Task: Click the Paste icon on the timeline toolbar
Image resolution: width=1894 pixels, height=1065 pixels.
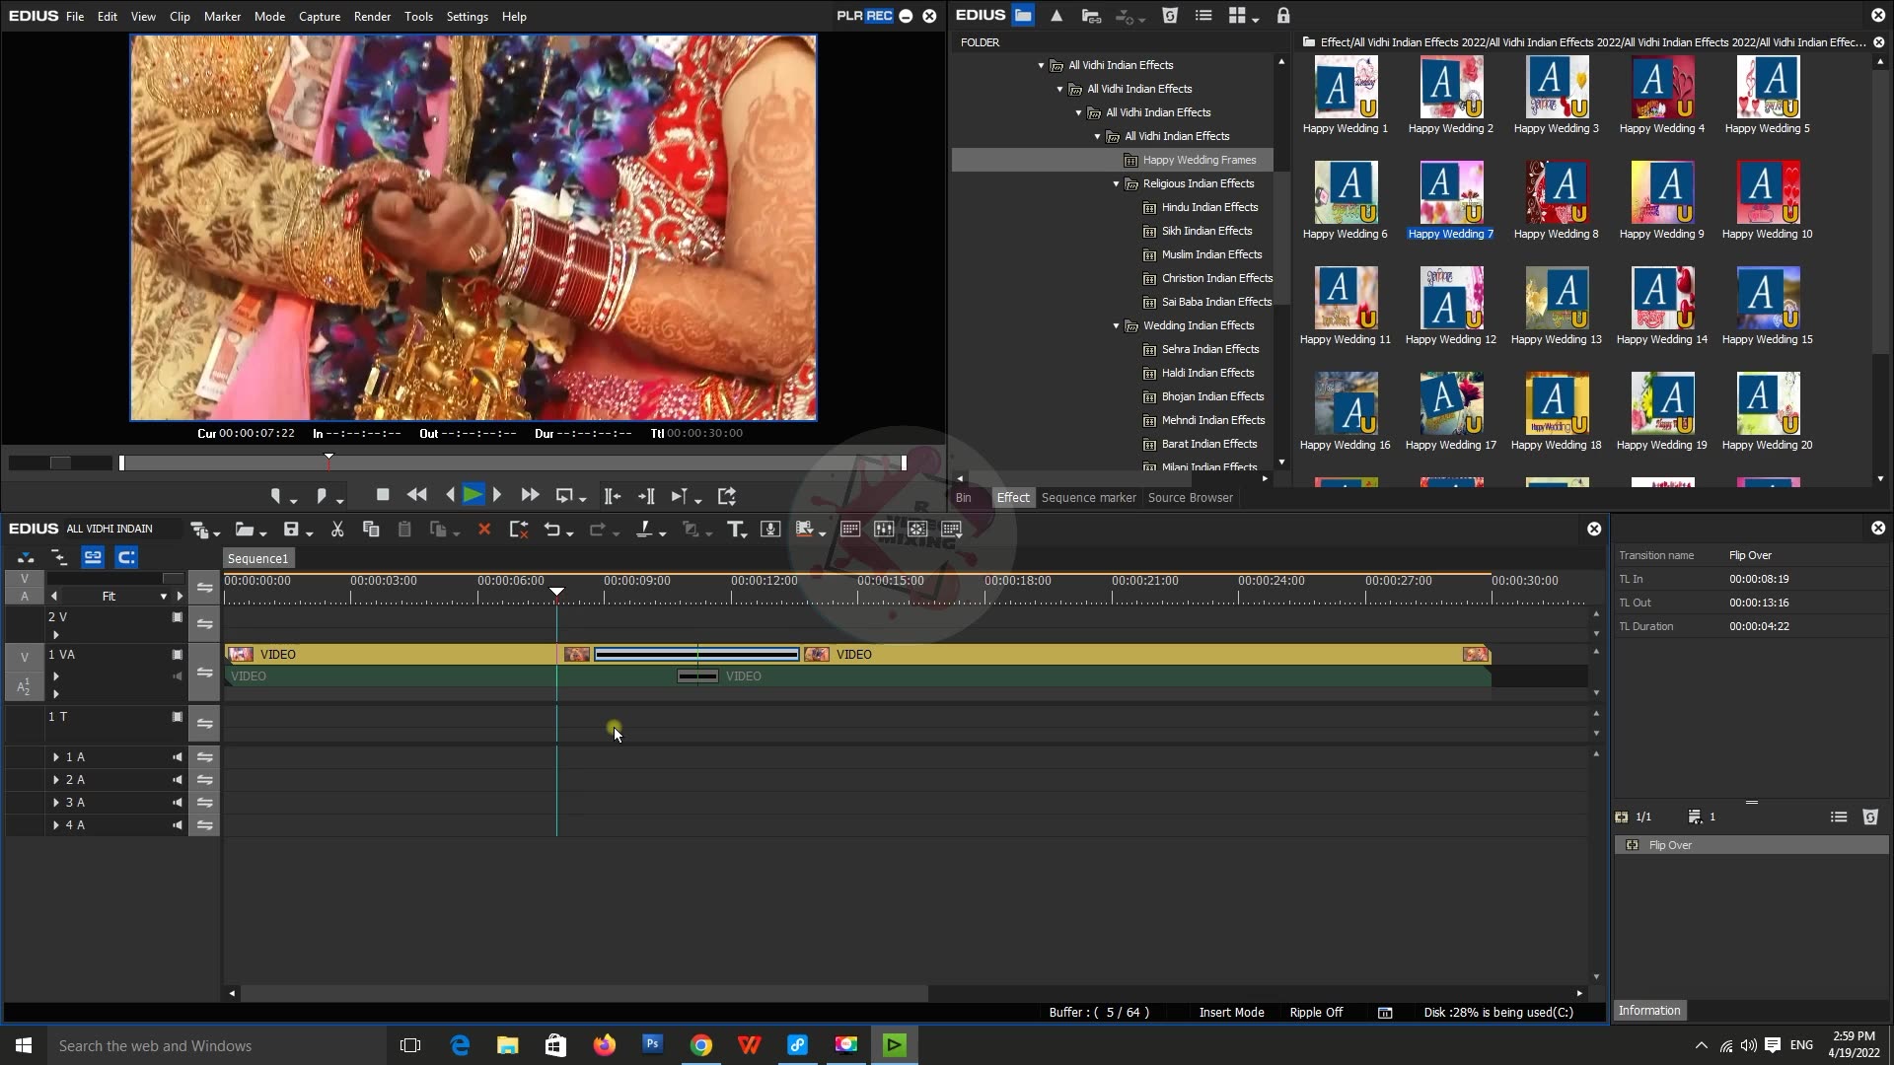Action: 404,530
